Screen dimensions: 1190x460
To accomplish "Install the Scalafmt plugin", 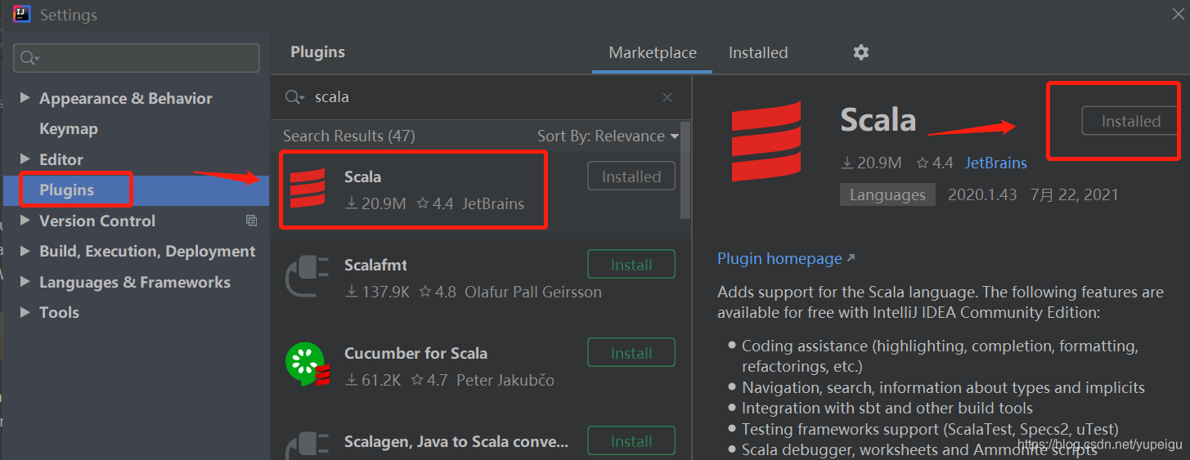I will click(631, 265).
